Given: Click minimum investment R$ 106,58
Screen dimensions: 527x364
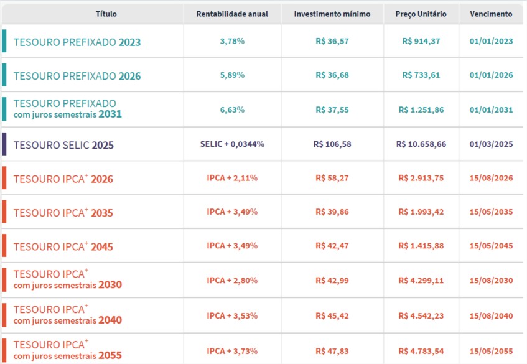Looking at the screenshot, I should point(332,144).
